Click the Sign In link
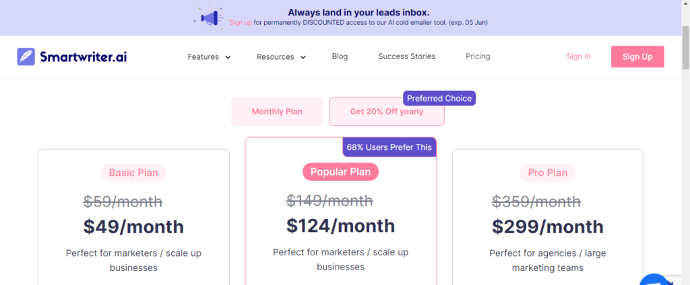 pos(579,56)
